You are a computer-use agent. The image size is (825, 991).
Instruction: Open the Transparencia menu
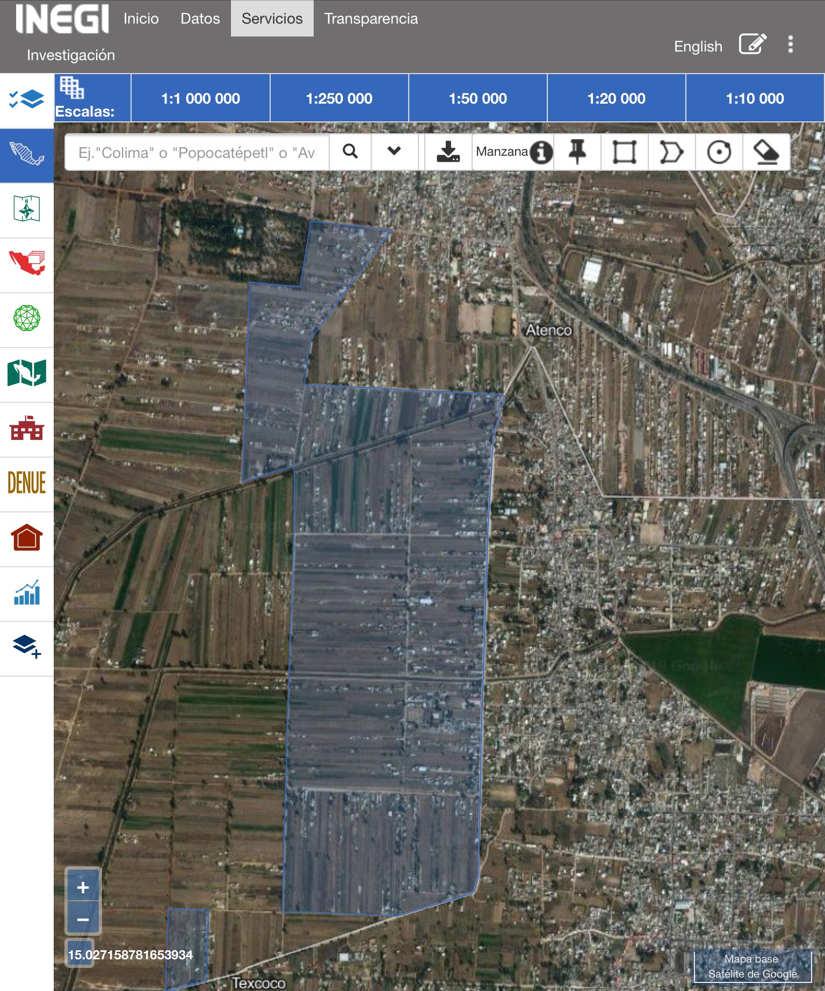371,19
